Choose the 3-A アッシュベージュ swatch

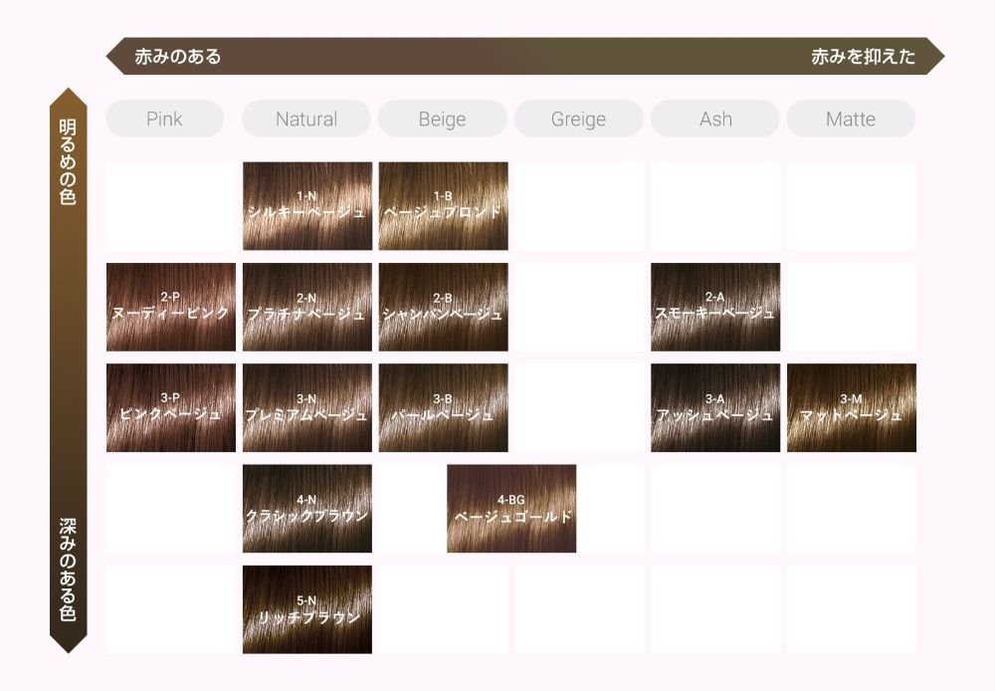click(715, 408)
